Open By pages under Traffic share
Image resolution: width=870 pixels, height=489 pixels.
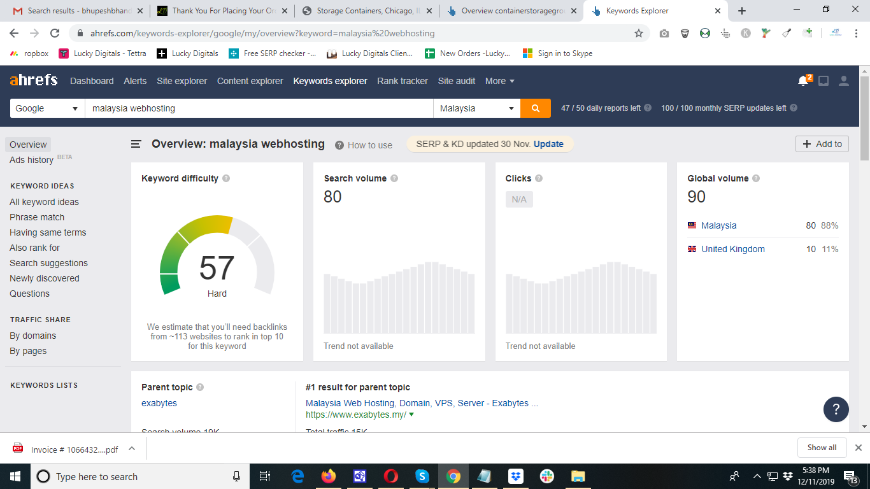click(x=28, y=351)
